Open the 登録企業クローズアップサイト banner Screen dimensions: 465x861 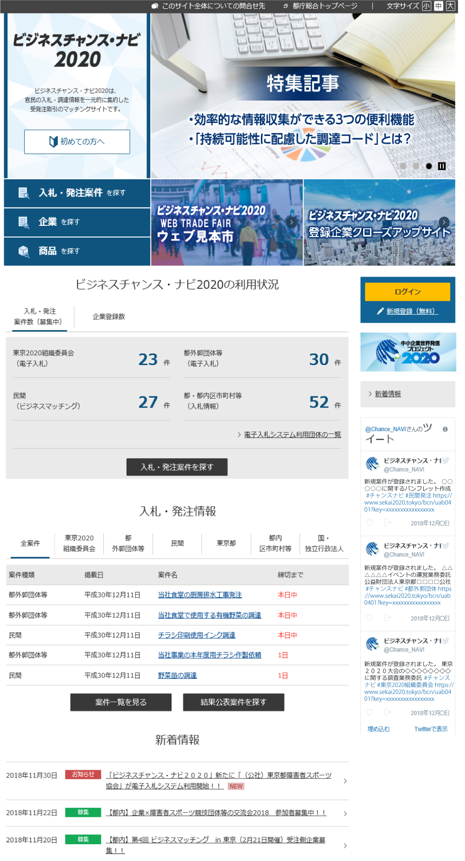tap(379, 223)
